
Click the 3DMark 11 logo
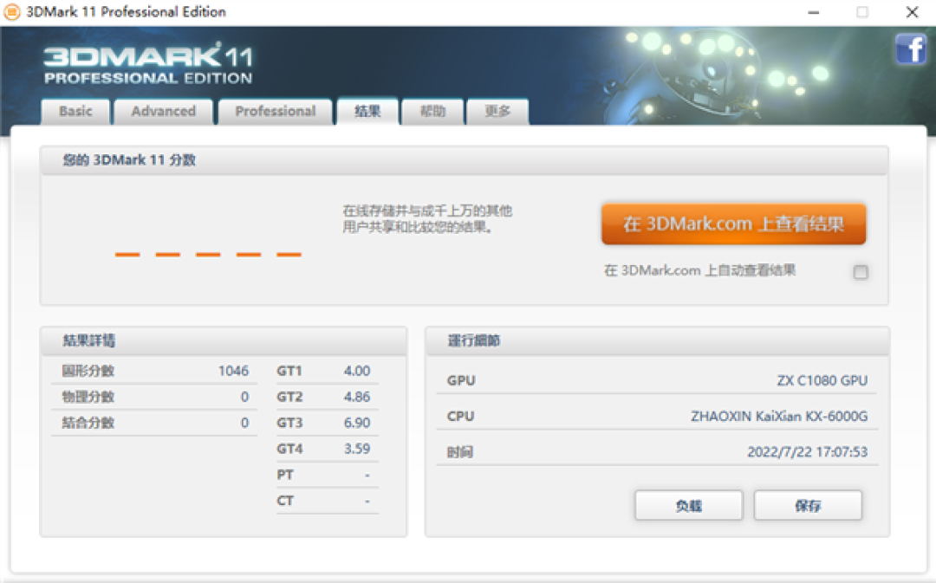click(x=147, y=65)
